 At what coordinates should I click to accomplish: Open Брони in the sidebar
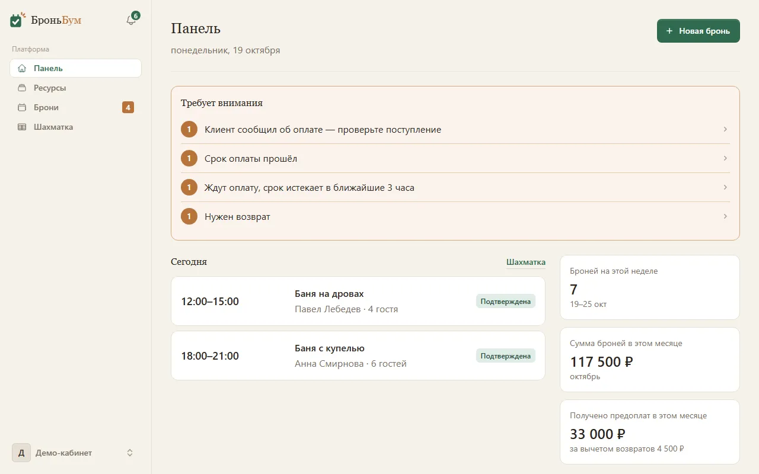pos(75,107)
